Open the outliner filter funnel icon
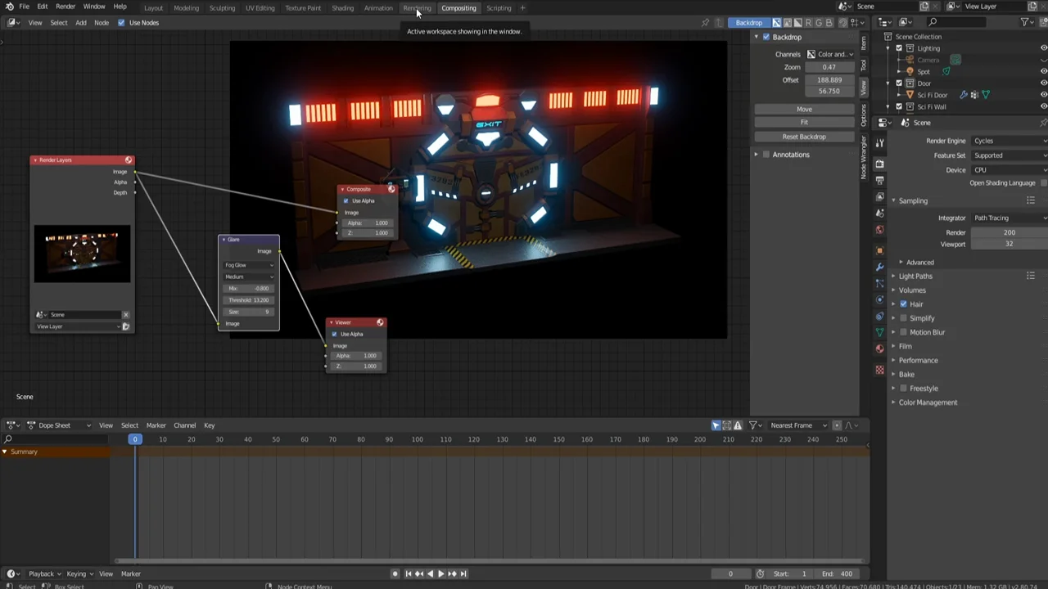 click(x=1026, y=22)
